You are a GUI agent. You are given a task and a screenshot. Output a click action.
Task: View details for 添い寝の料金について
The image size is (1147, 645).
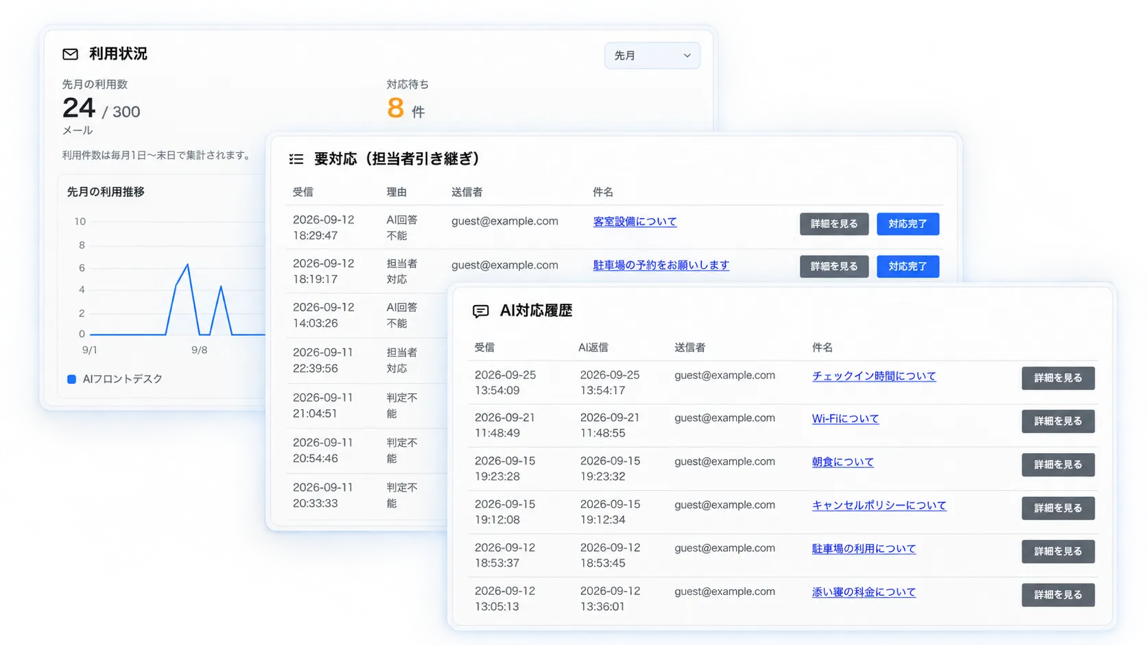[x=1058, y=595]
